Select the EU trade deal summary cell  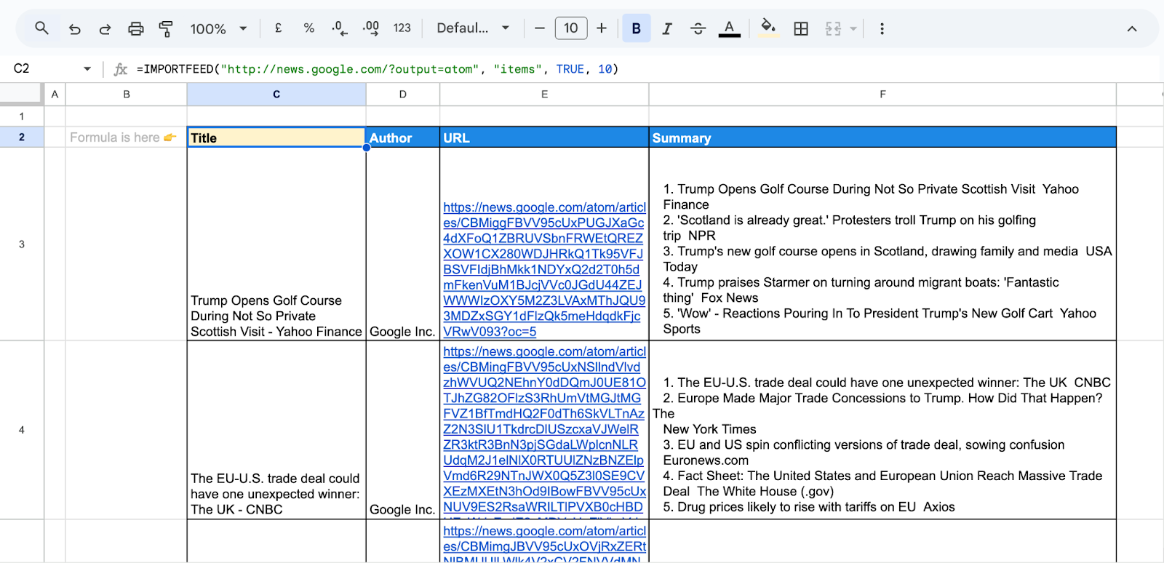click(882, 430)
